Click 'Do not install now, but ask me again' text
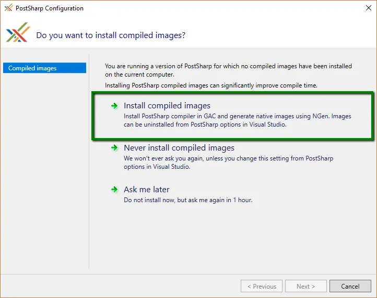 (x=188, y=200)
